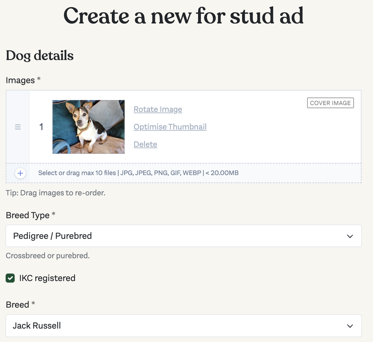Open the Breed dropdown
Viewport: 373px width, 342px height.
pos(184,326)
